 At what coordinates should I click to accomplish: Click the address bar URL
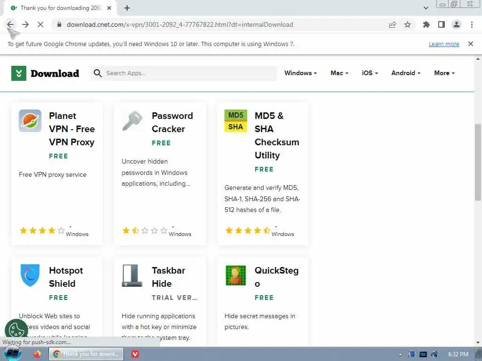click(x=180, y=24)
